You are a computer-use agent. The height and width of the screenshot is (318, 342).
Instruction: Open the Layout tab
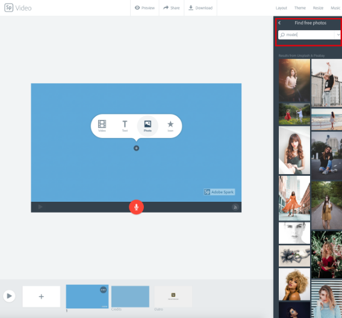coord(281,8)
